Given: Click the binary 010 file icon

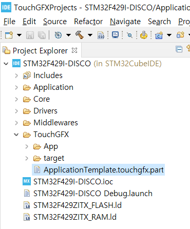Looking at the screenshot, I should pyautogui.click(x=101, y=35).
